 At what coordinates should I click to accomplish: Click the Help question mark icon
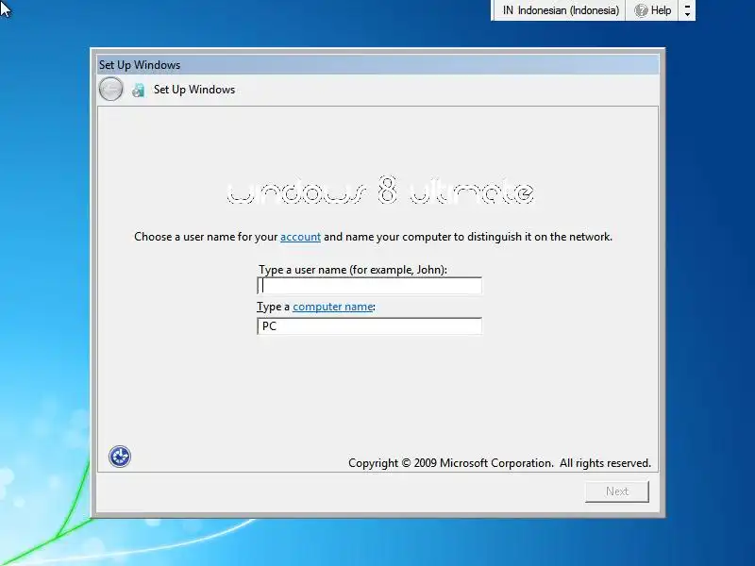click(x=641, y=10)
